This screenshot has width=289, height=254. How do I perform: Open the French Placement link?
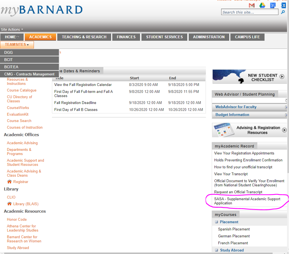click(233, 243)
